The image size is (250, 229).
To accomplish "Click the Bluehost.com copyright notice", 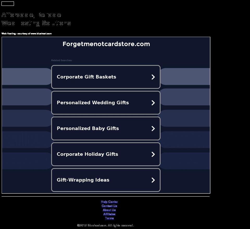I will (105, 225).
